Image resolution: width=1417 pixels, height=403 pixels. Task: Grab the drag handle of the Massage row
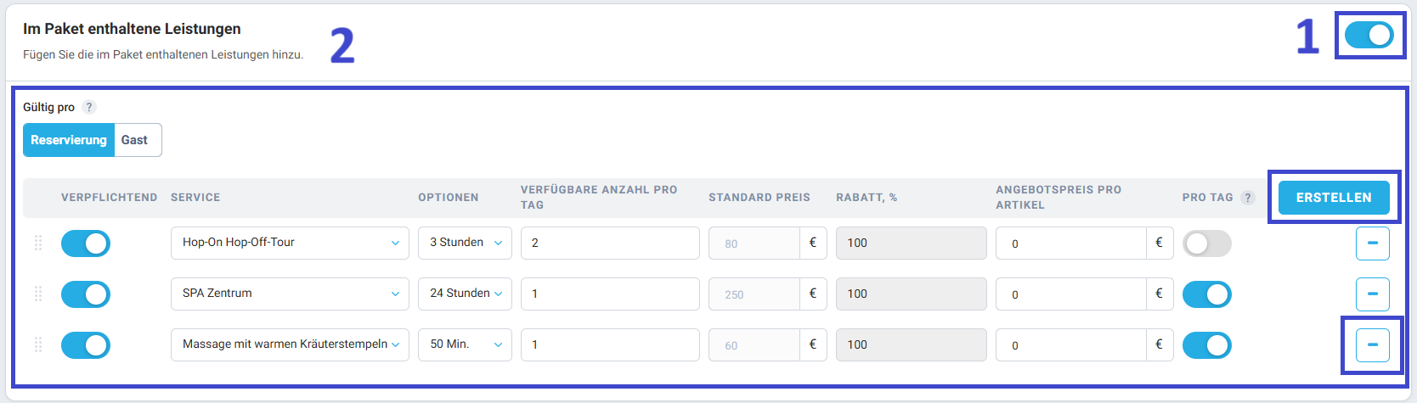coord(38,345)
